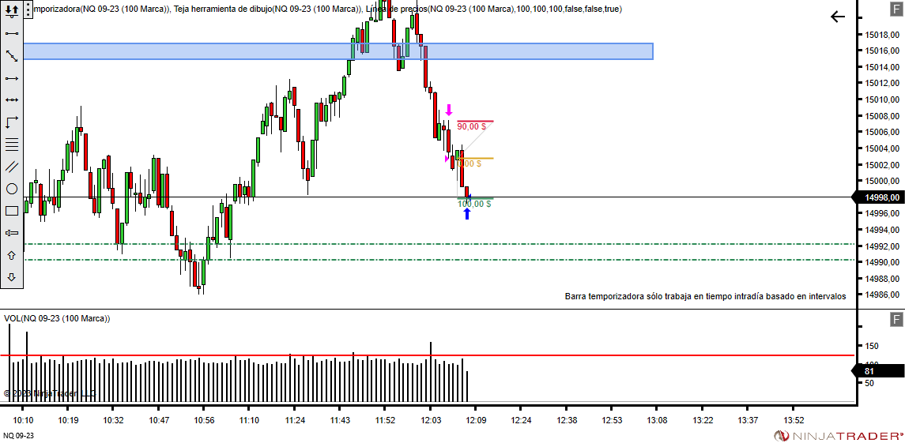Select the lower green dashed line
905x443 pixels.
tap(439, 260)
